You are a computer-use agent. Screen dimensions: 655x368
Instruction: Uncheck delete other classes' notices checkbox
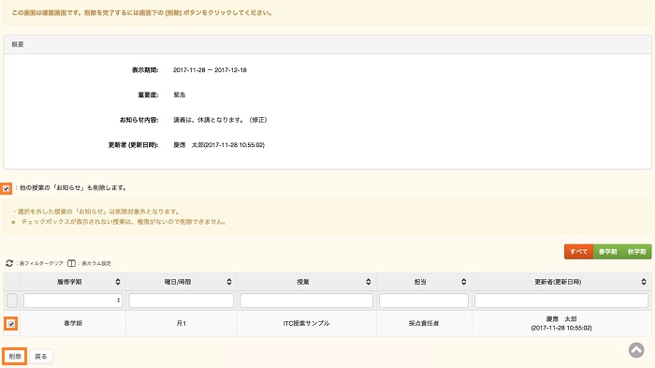click(7, 188)
